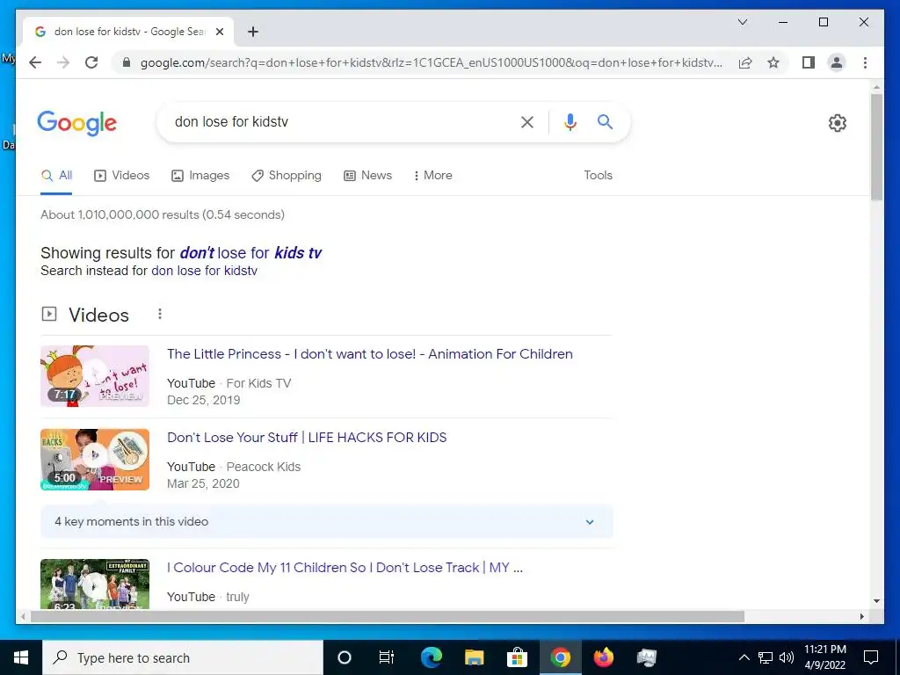Open the More search categories menu

point(432,176)
